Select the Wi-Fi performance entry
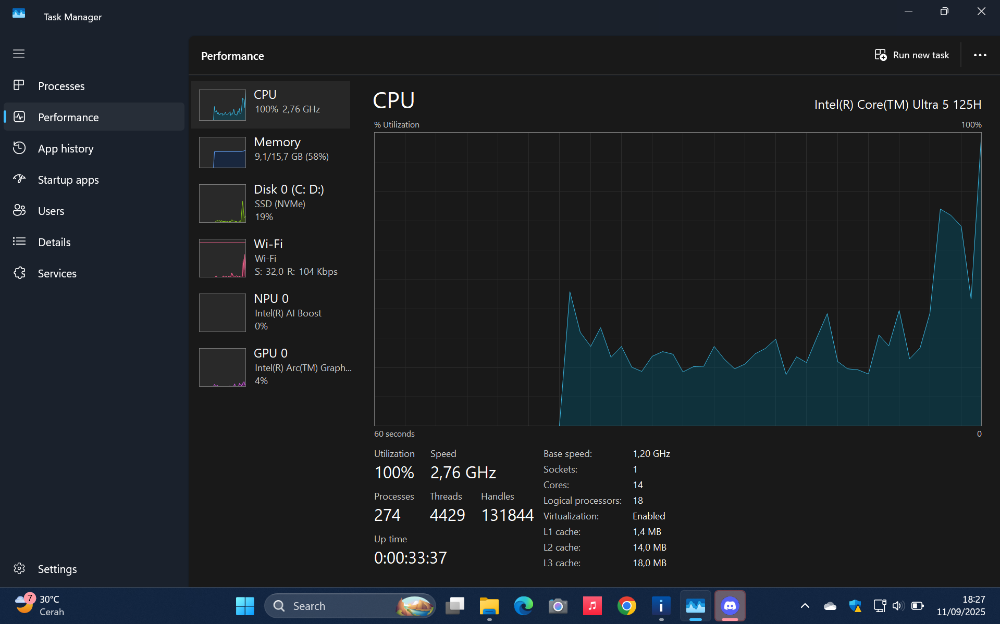 tap(271, 258)
